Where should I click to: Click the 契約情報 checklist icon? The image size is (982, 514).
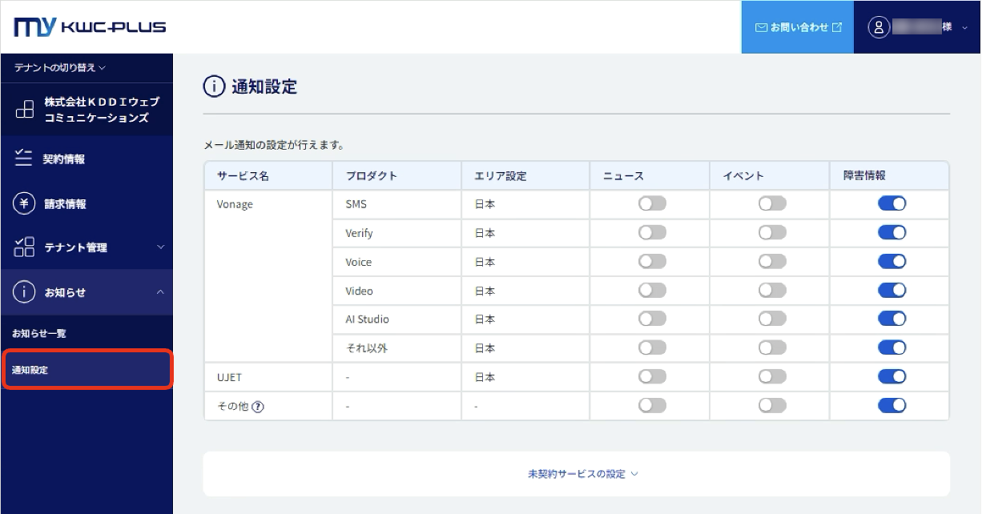(23, 159)
